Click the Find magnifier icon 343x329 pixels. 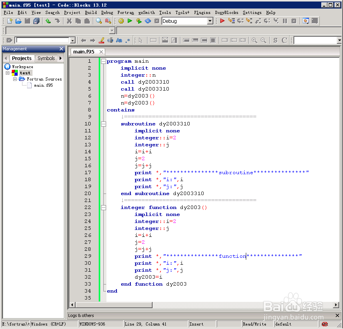point(99,21)
